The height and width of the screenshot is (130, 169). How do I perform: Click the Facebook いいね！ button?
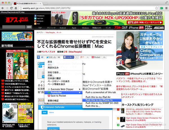click(68, 57)
